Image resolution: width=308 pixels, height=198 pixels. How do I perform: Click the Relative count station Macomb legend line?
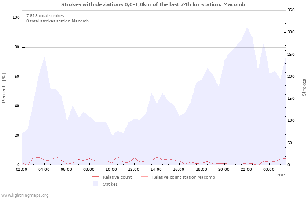coord(144,177)
